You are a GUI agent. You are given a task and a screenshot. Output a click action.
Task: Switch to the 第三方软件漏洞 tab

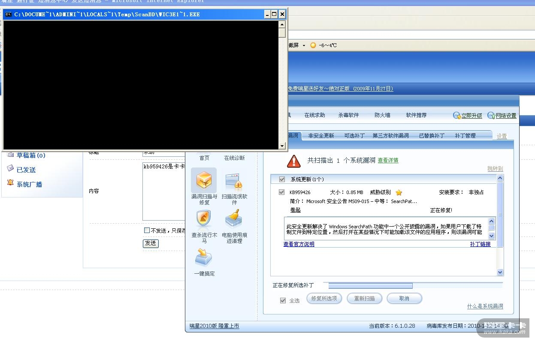click(x=391, y=136)
